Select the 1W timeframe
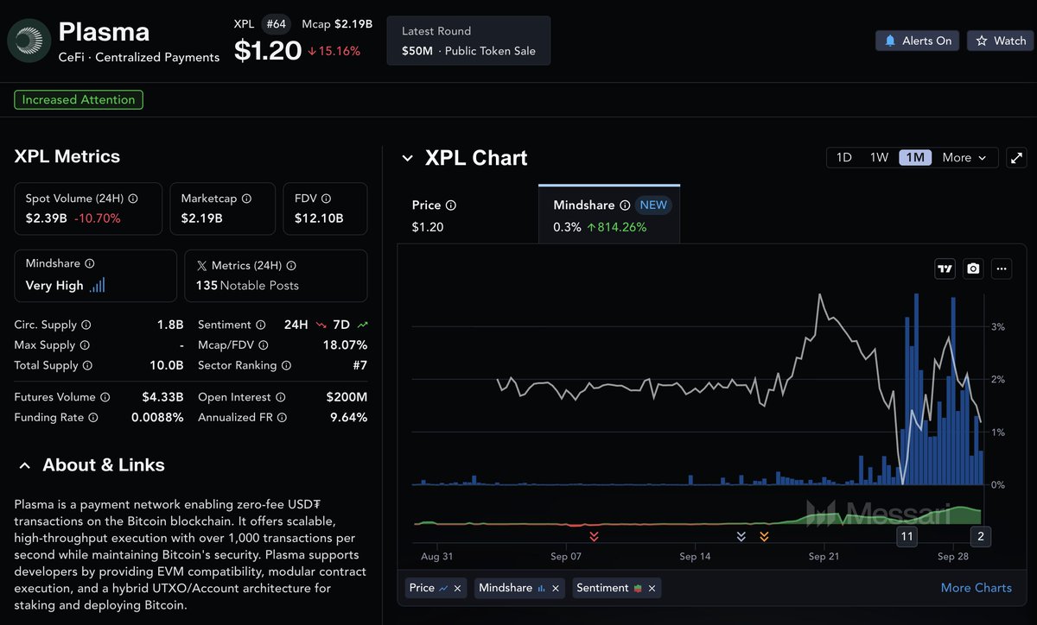This screenshot has height=625, width=1037. (x=879, y=158)
